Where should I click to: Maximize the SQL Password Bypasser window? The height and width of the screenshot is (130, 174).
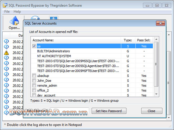pyautogui.click(x=157, y=6)
